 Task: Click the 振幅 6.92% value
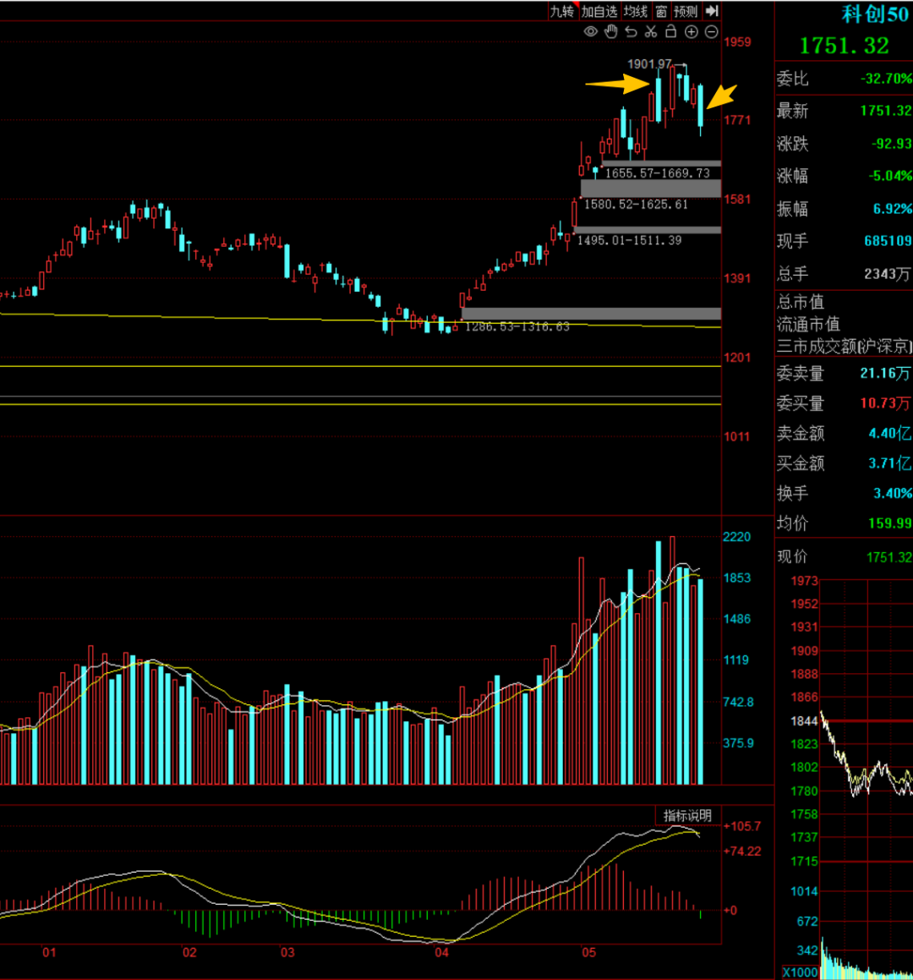(x=893, y=209)
